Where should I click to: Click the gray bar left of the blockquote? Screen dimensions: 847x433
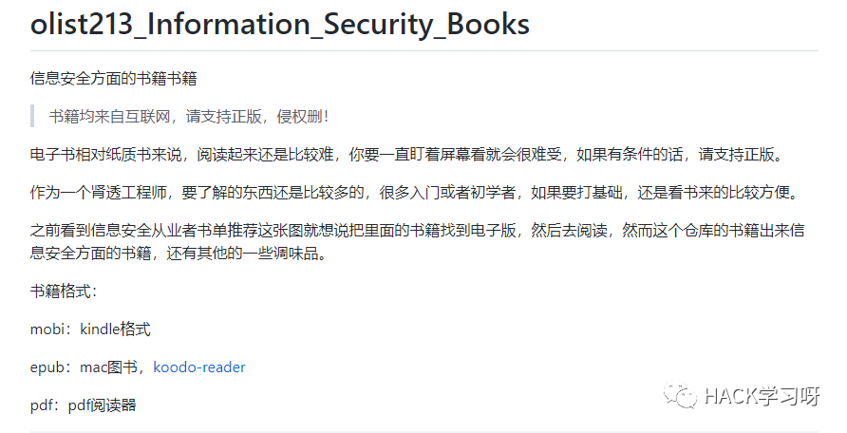32,116
